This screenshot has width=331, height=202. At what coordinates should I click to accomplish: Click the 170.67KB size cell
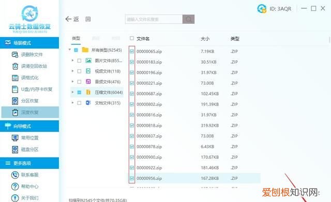pos(209,157)
